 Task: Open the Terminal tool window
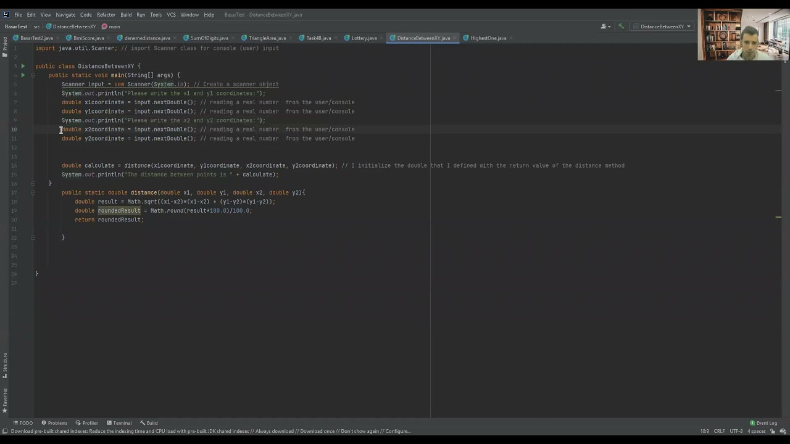pos(119,423)
